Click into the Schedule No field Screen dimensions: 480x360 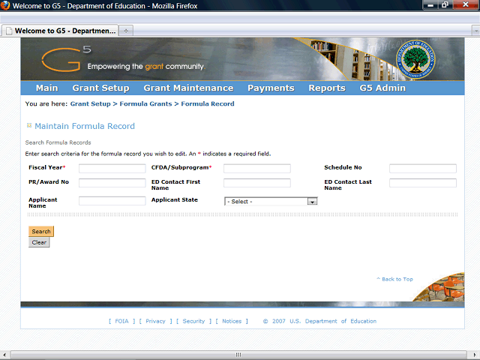point(423,168)
